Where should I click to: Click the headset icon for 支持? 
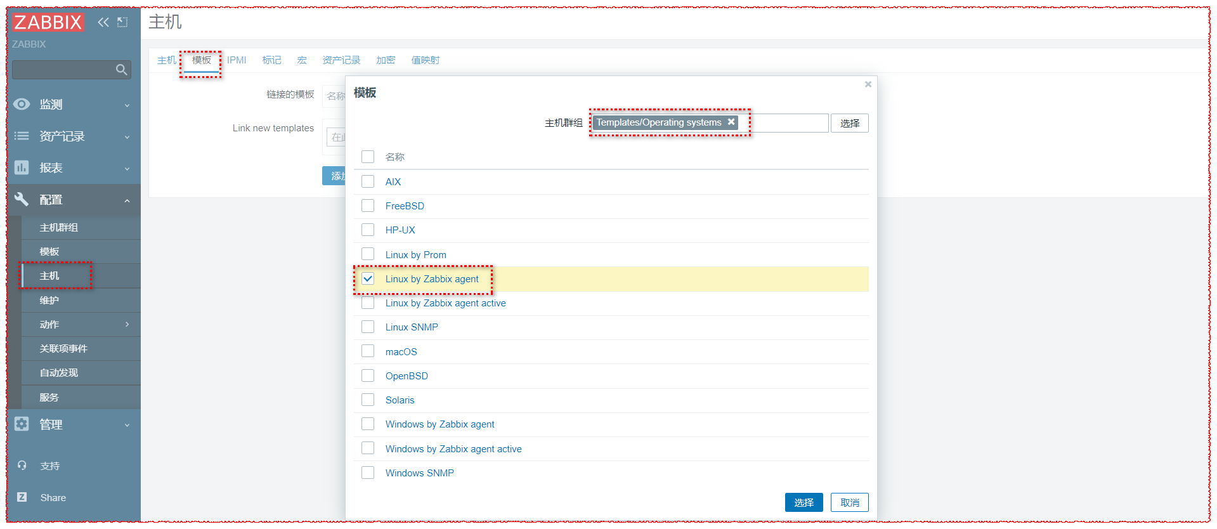pyautogui.click(x=22, y=466)
